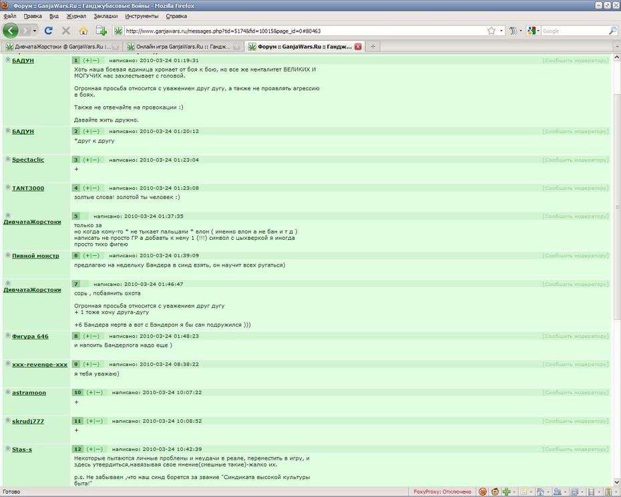Go back with the green Back arrow
The height and width of the screenshot is (497, 621).
[x=11, y=31]
